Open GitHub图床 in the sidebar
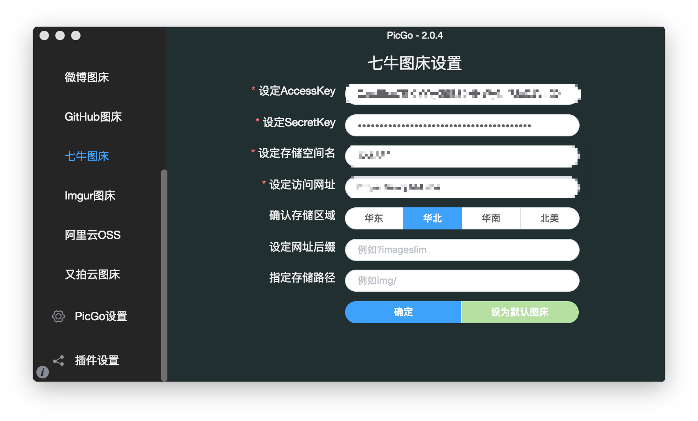The height and width of the screenshot is (421, 698). pyautogui.click(x=93, y=117)
